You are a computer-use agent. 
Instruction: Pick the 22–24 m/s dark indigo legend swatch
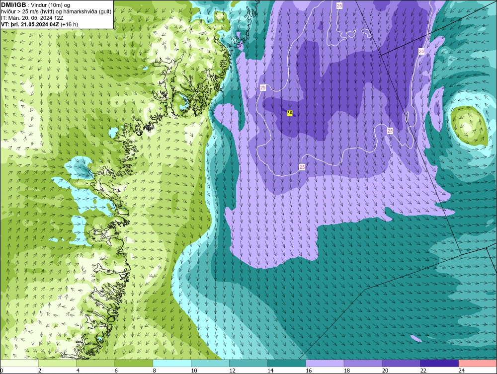(x=440, y=363)
